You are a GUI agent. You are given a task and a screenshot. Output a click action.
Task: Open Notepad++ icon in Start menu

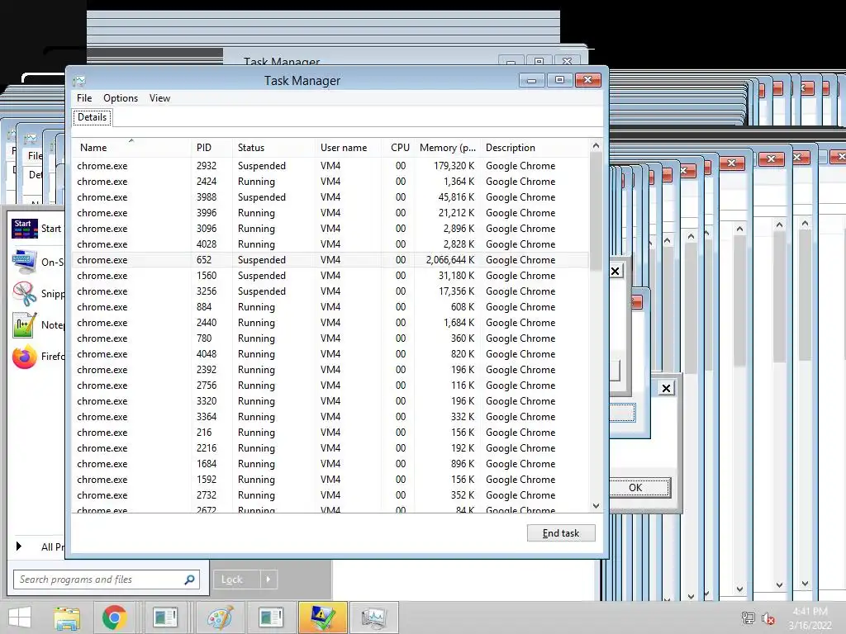click(24, 325)
